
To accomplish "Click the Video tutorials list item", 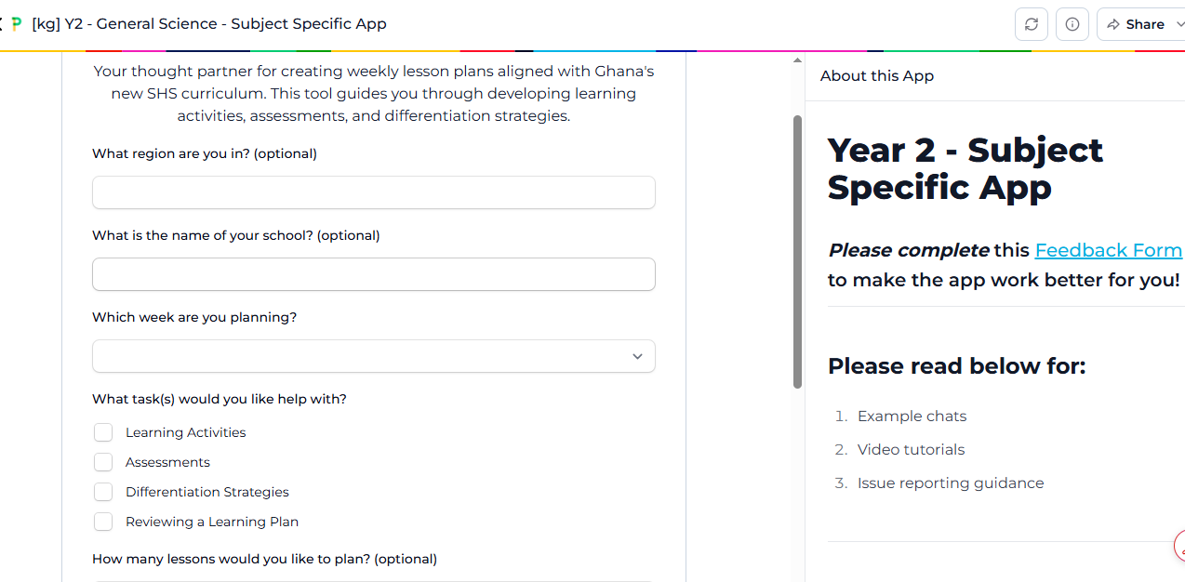I will (911, 449).
